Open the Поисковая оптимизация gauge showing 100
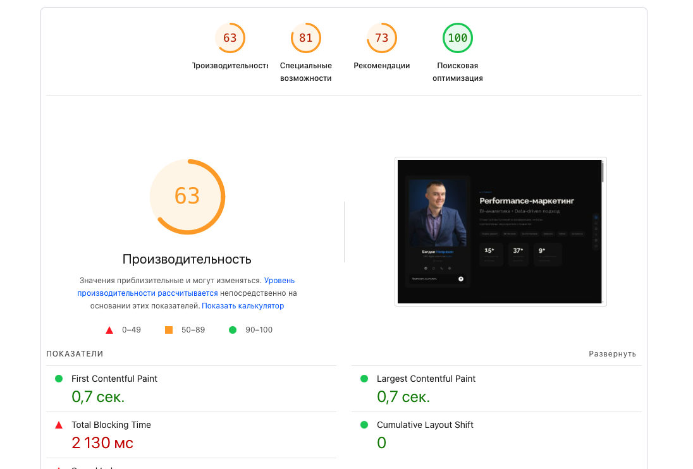The image size is (693, 469). pos(457,38)
